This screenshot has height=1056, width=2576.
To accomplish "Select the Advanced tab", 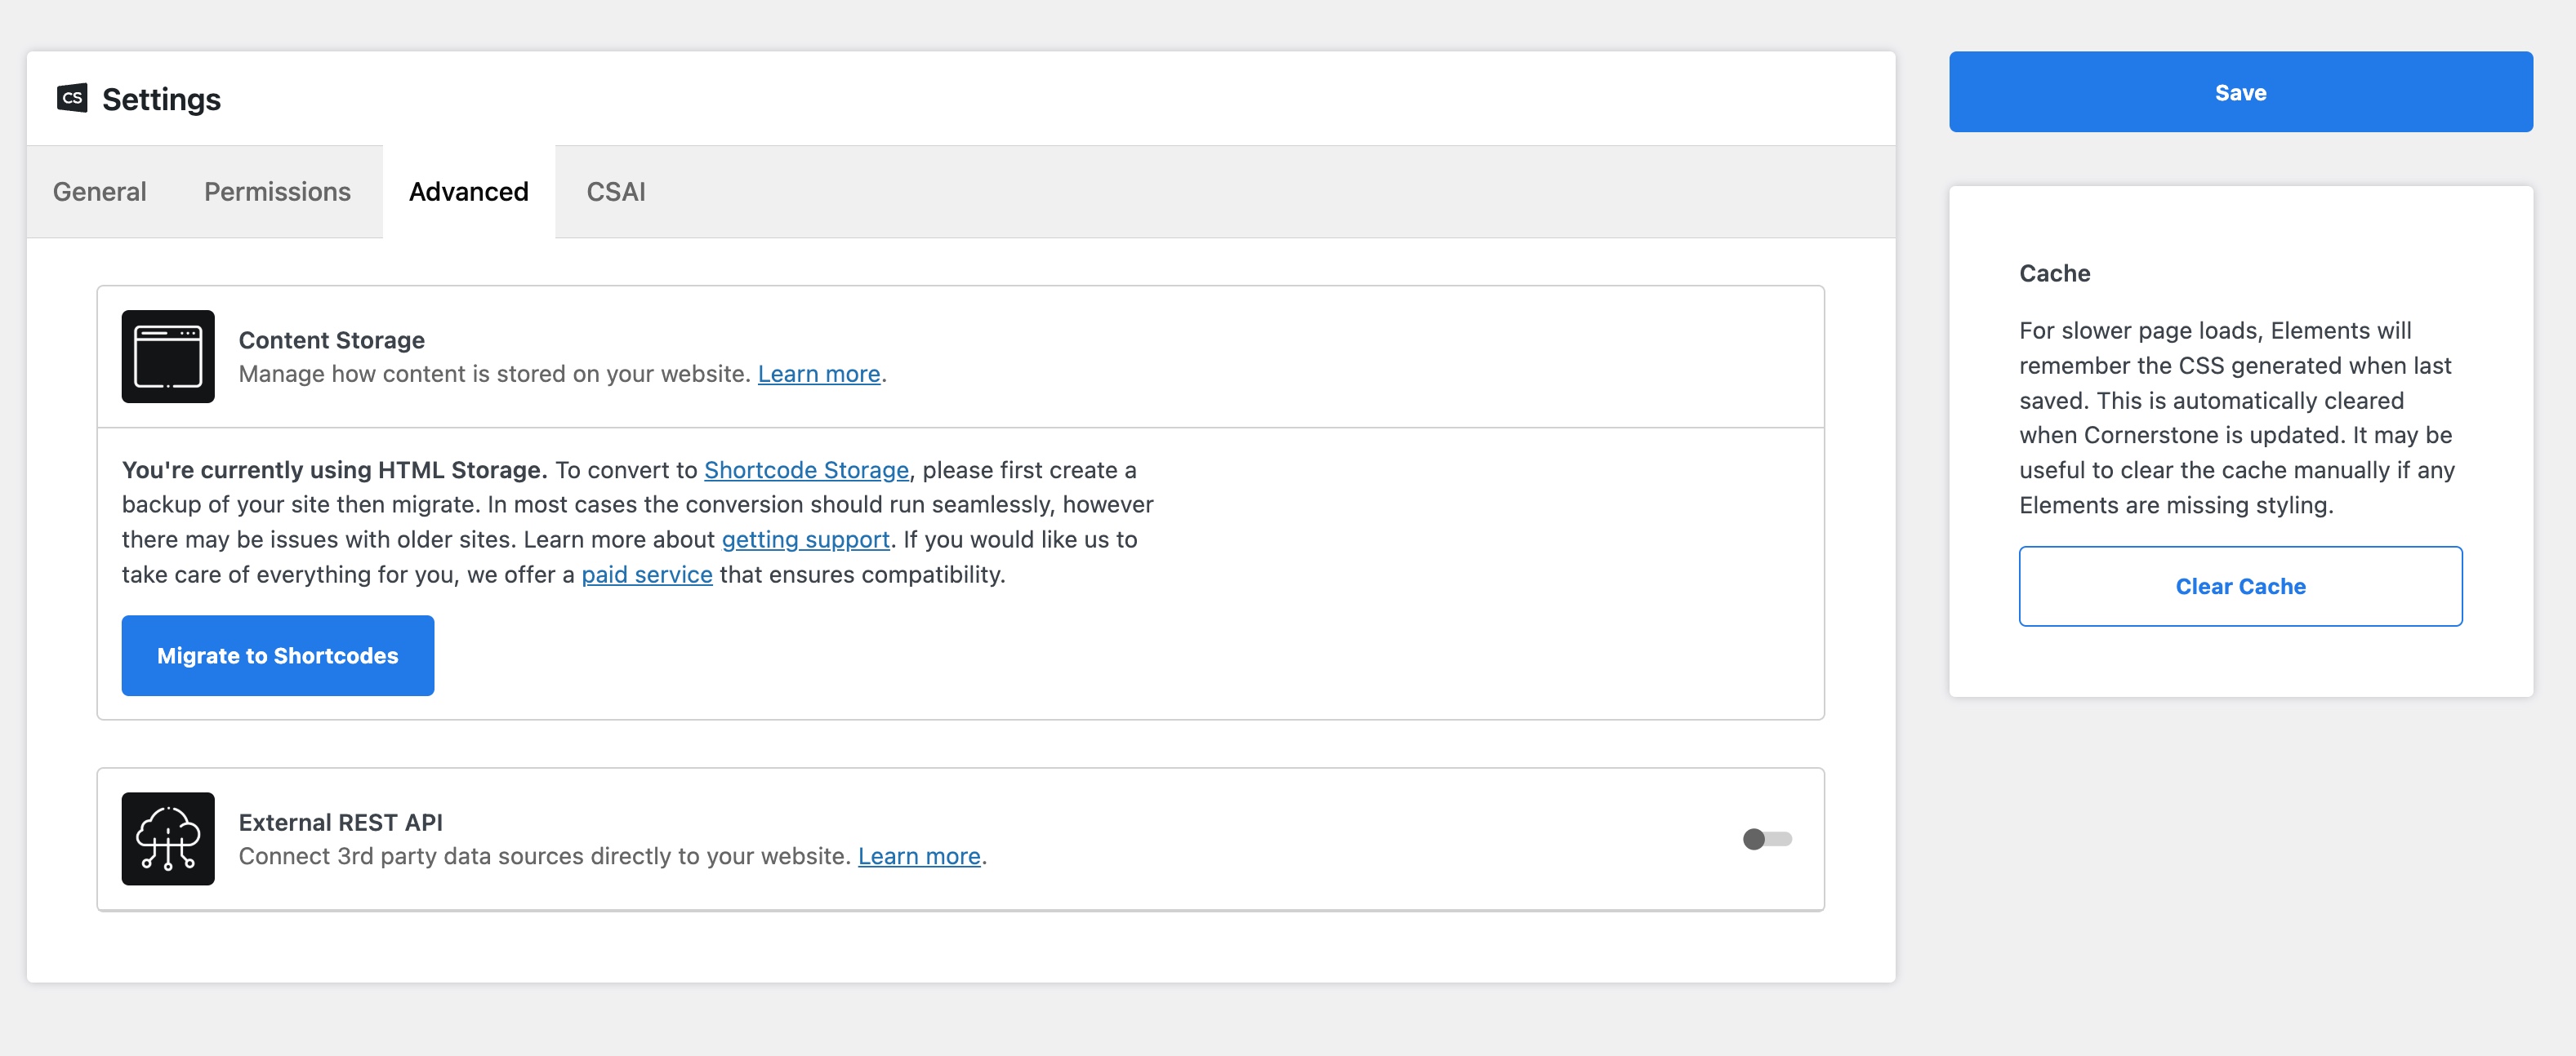I will (469, 192).
